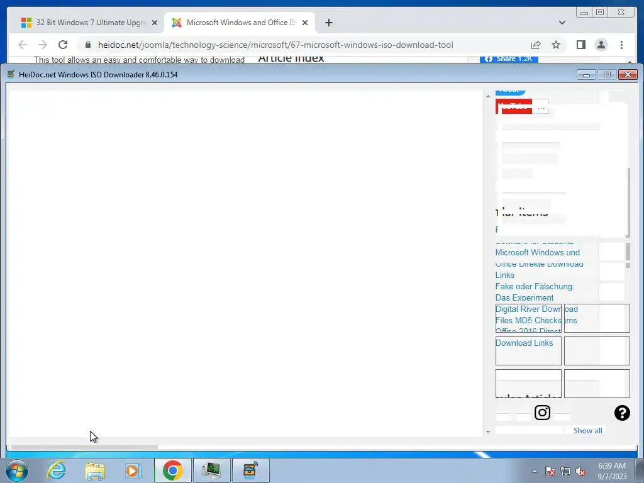Screen dimensions: 644x483
Task: Click the 'Show all' link
Action: pyautogui.click(x=588, y=430)
